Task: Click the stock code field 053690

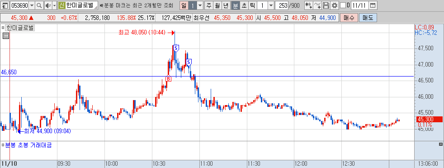Action: click(19, 5)
